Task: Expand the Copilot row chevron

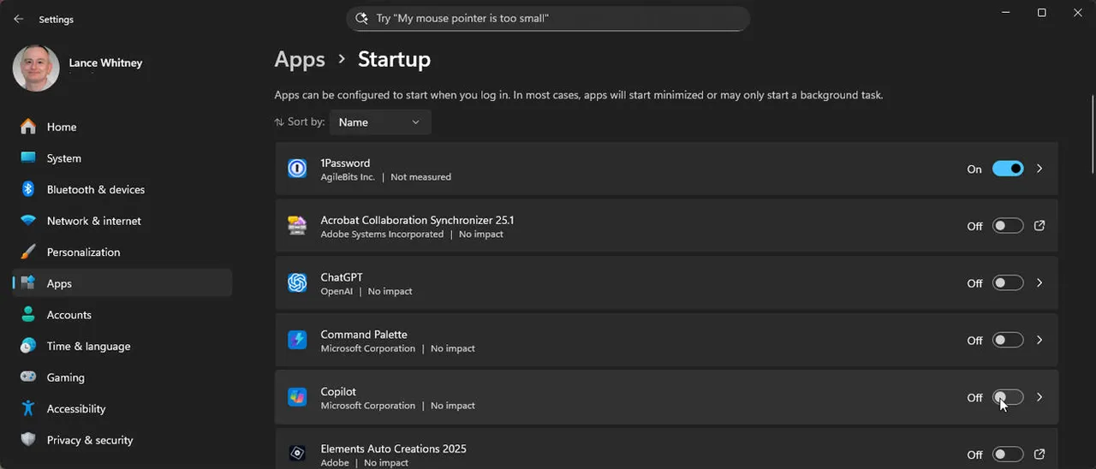Action: (1039, 397)
